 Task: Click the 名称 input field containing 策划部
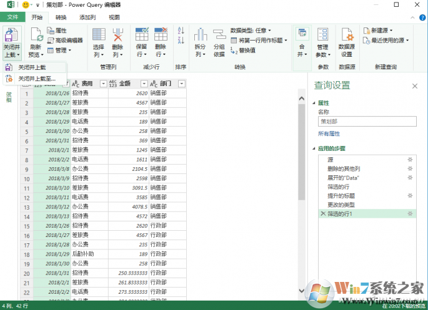click(366, 122)
